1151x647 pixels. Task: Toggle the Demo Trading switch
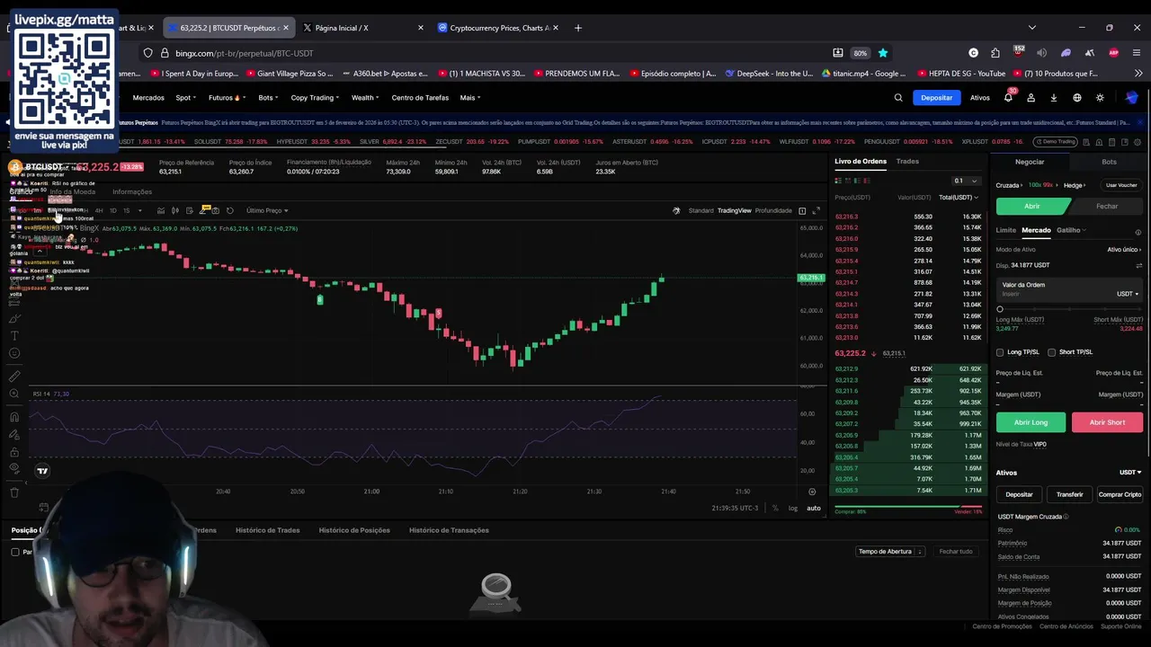(x=1055, y=142)
